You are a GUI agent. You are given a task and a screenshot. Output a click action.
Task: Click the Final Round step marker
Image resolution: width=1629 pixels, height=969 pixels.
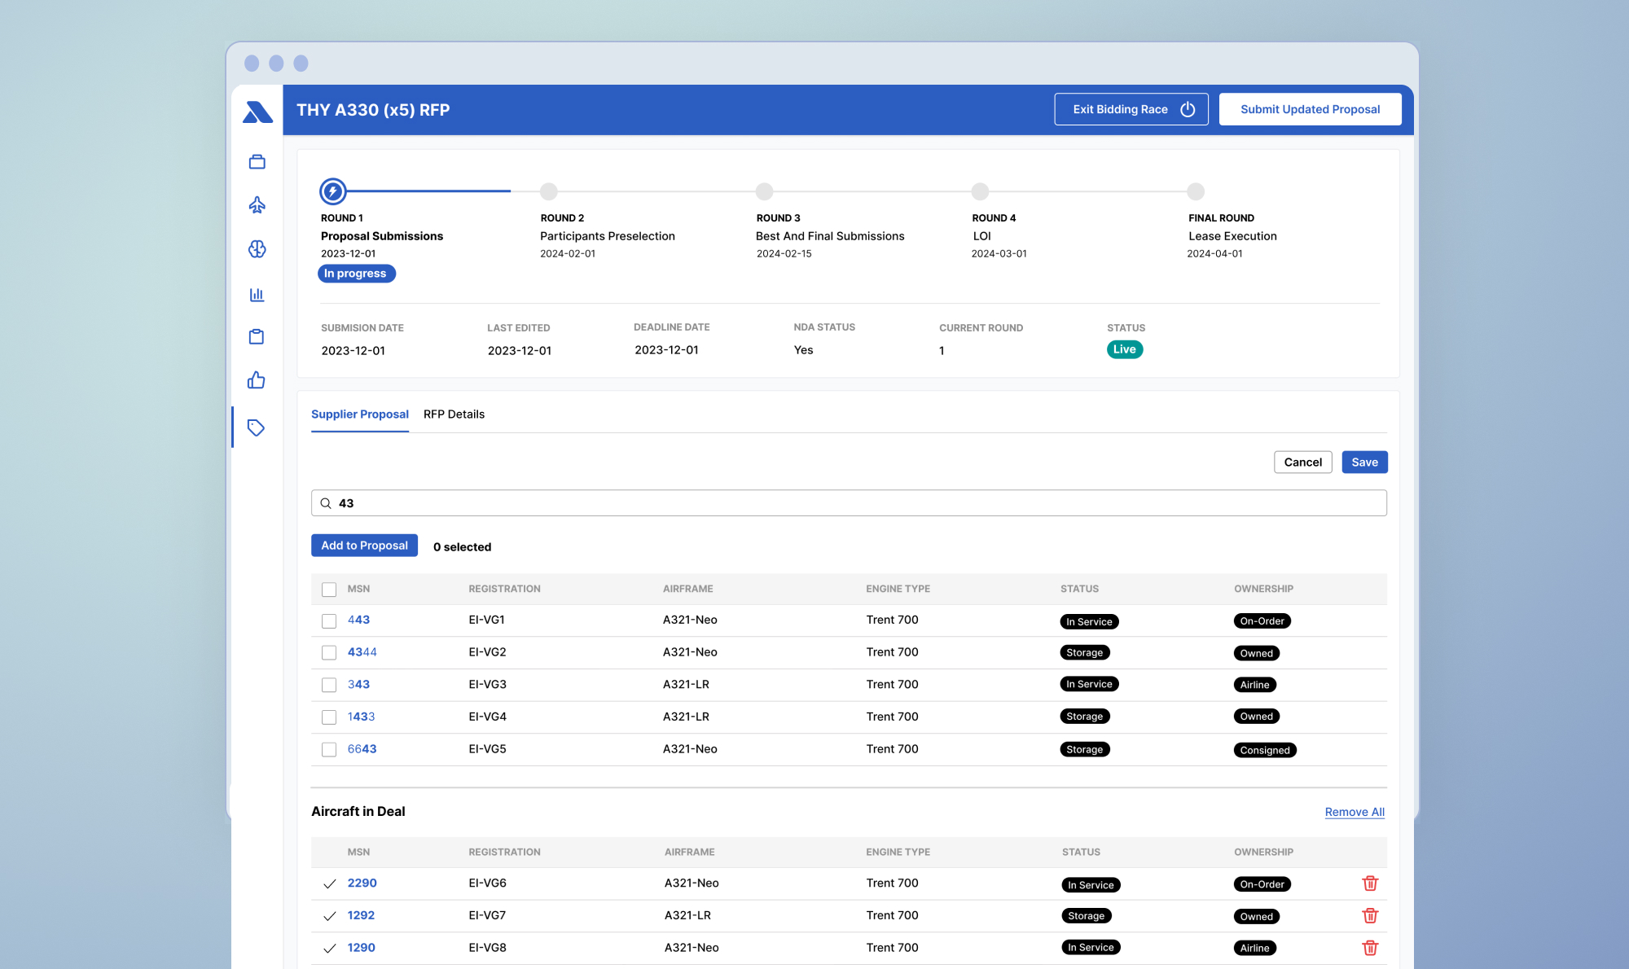coord(1196,191)
